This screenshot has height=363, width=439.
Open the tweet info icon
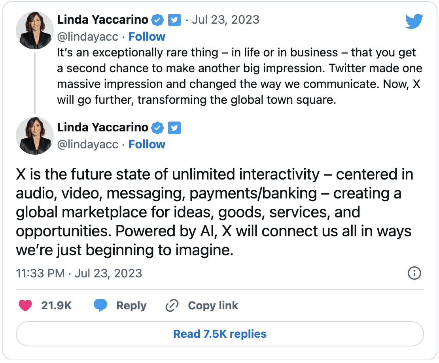pyautogui.click(x=414, y=273)
